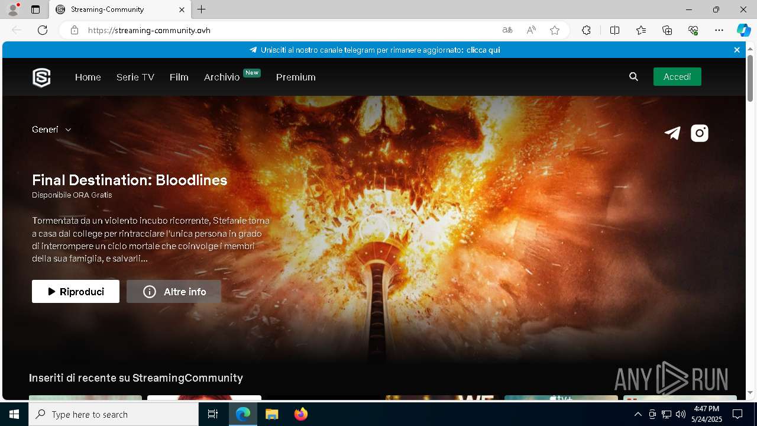Open File Explorer from taskbar
Screen dimensions: 757x426
click(271, 414)
